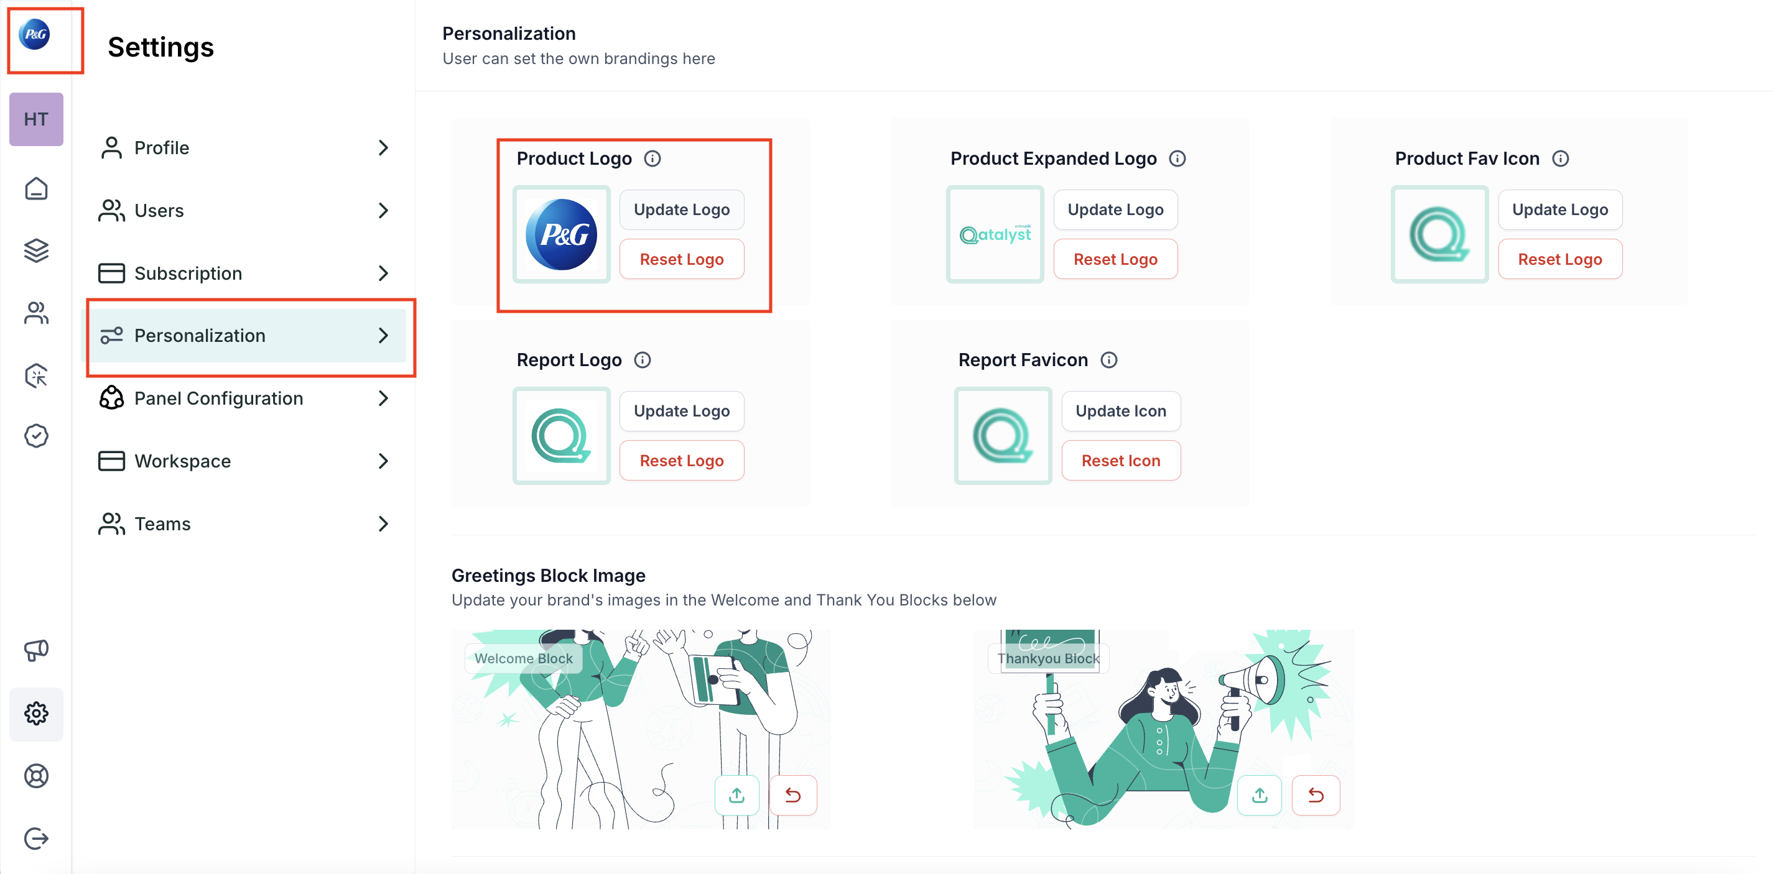Click the info icon beside Product Logo
Image resolution: width=1774 pixels, height=874 pixels.
[x=652, y=159]
